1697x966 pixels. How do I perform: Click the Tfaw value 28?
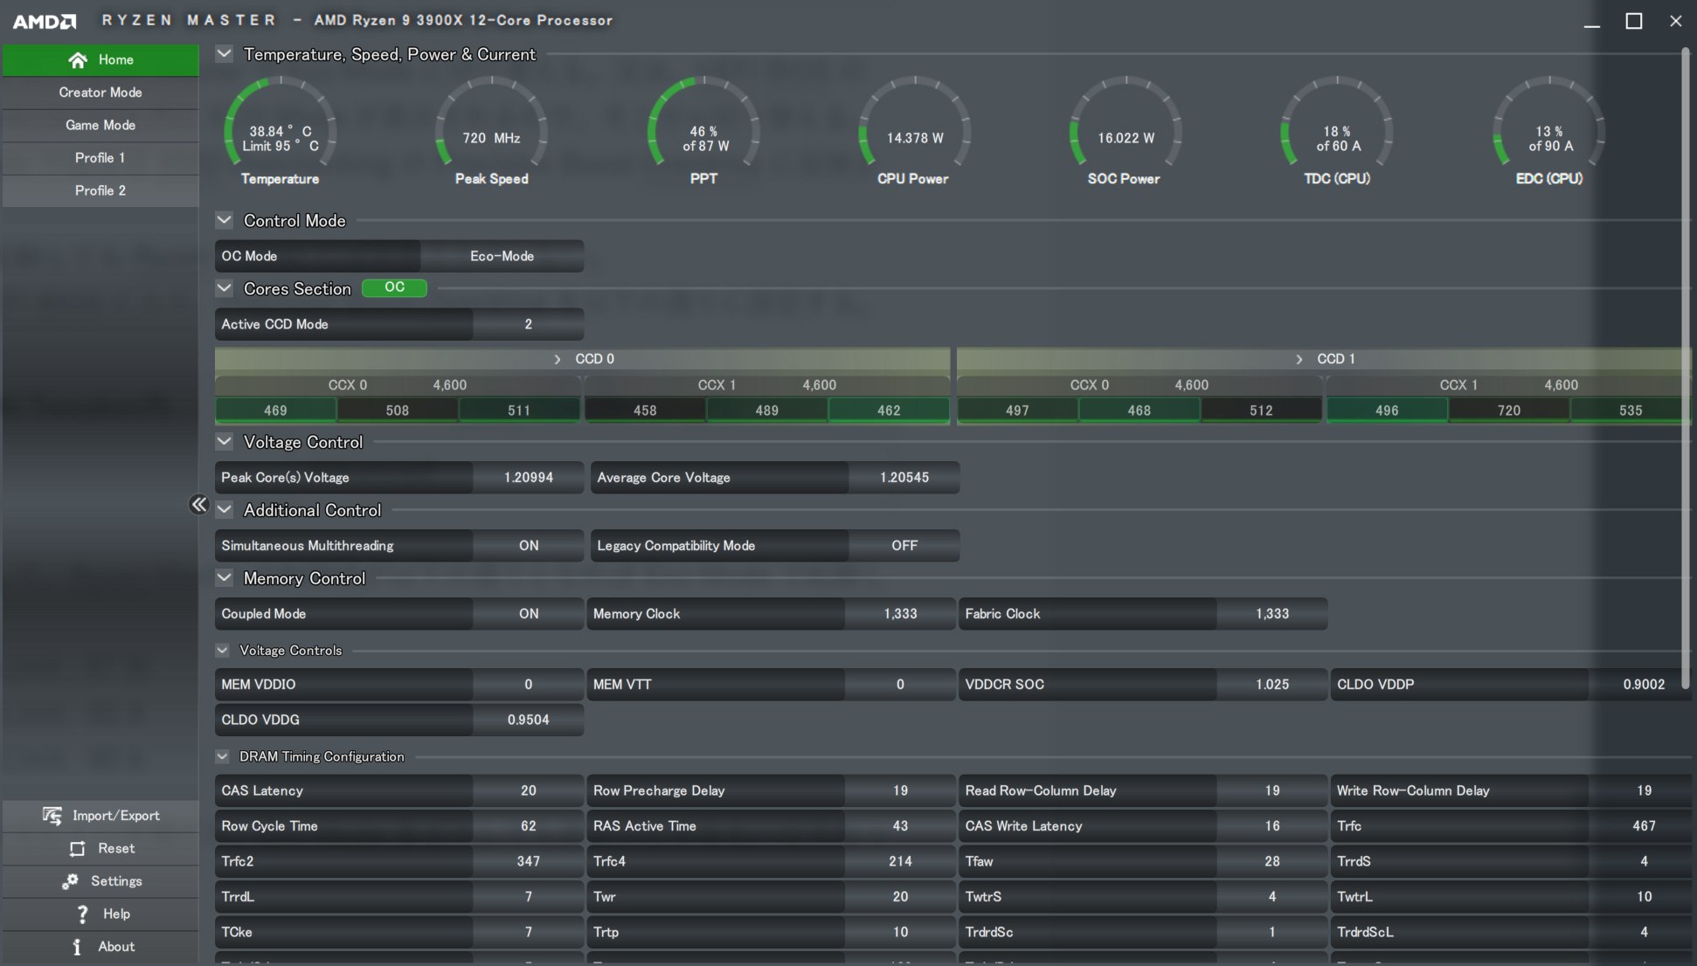click(x=1272, y=862)
